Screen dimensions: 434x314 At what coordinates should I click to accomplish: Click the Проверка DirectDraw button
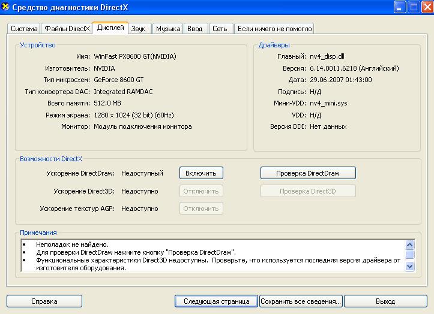tap(307, 173)
